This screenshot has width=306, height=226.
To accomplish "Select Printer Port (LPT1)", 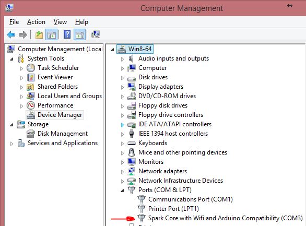I will (x=173, y=209).
